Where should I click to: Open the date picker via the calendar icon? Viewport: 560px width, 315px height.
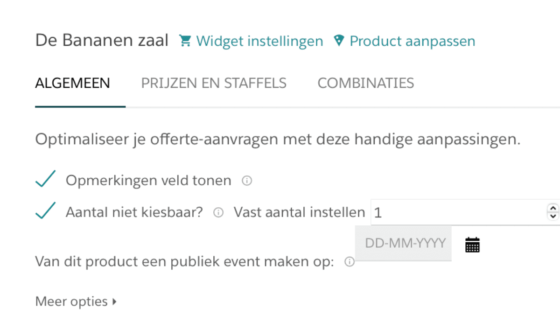click(472, 244)
